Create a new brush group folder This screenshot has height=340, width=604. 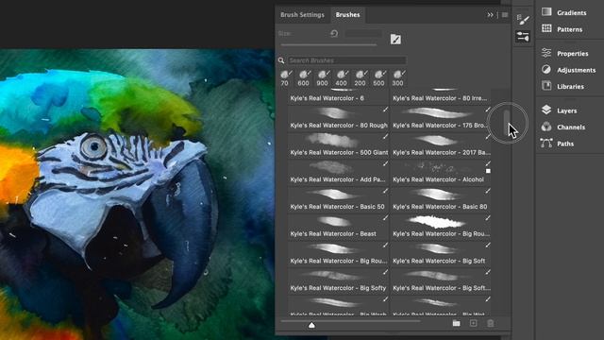tap(456, 323)
